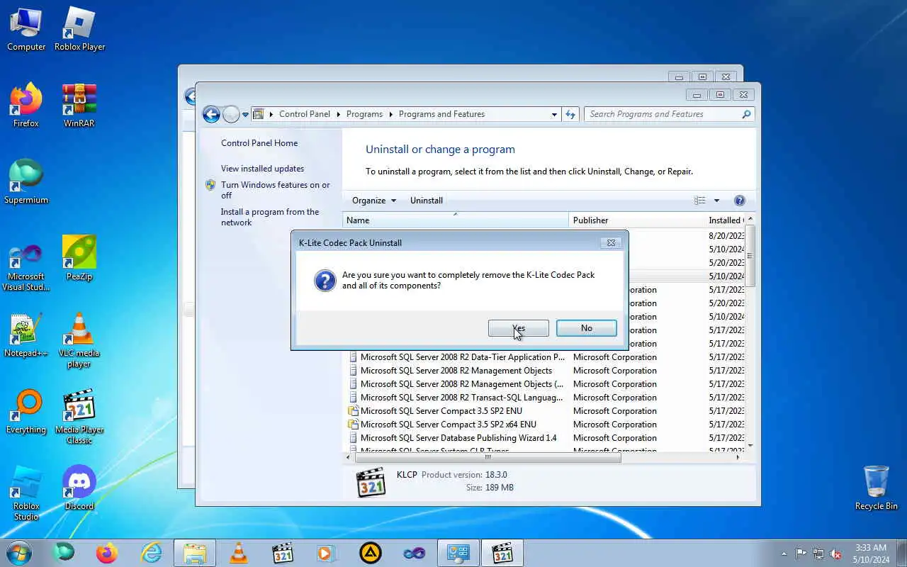Screen dimensions: 907x567
Task: Click Control Panel in the breadcrumb
Action: tap(305, 114)
